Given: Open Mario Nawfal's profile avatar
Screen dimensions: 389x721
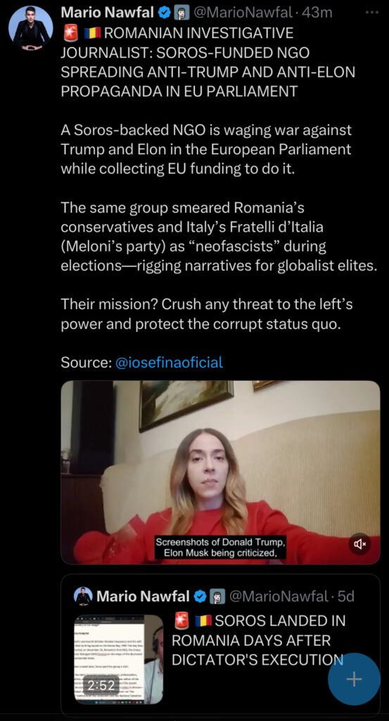Looking at the screenshot, I should pyautogui.click(x=30, y=27).
